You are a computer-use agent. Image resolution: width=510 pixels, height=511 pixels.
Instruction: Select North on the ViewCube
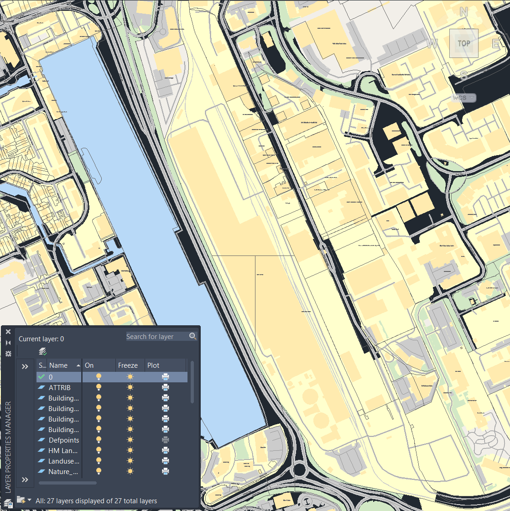pyautogui.click(x=463, y=11)
